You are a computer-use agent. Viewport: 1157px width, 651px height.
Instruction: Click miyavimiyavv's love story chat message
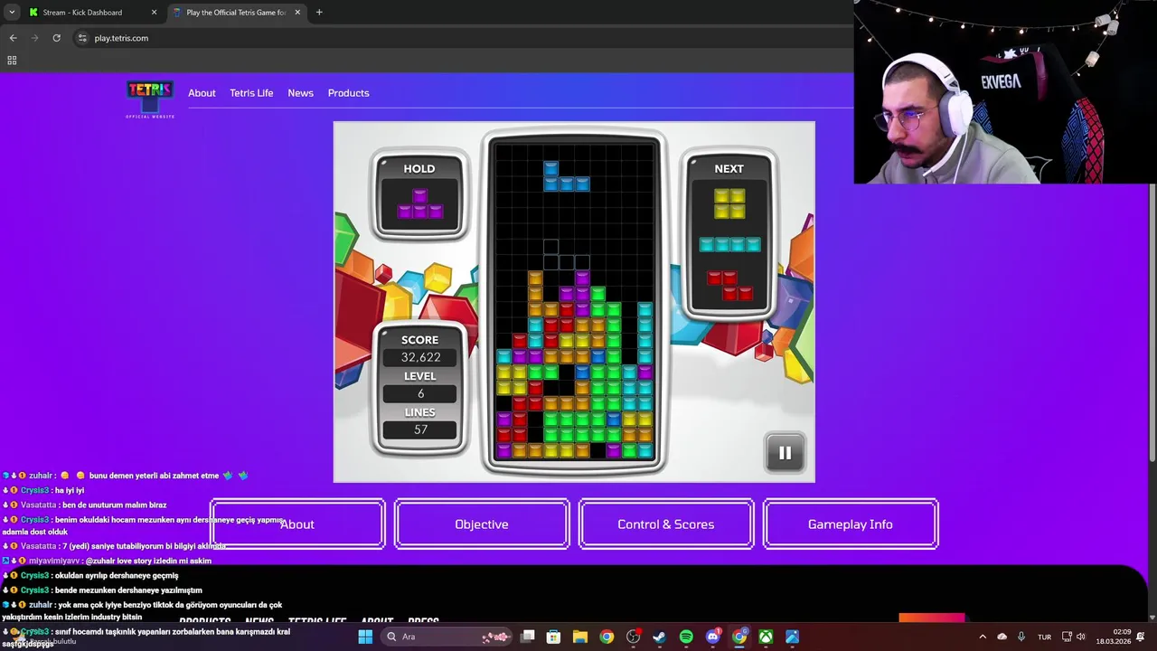coord(108,561)
